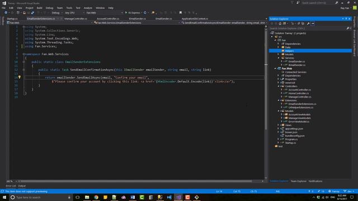Toggle auto-hide pin on Solution Explorer panel
Image resolution: width=358 pixels, height=201 pixels.
[x=346, y=18]
